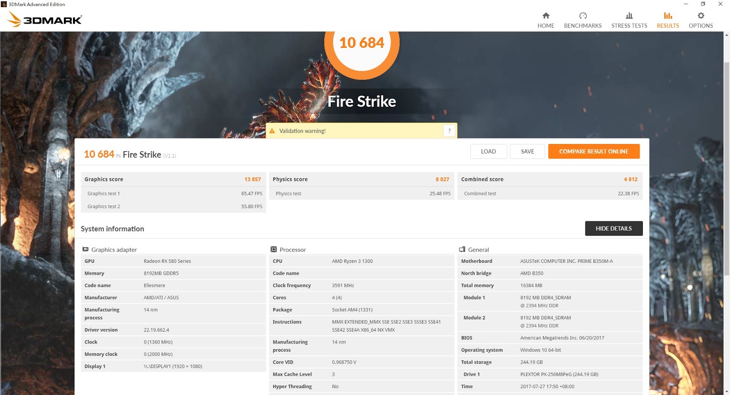The width and height of the screenshot is (730, 395).
Task: Click the Driver version 22.19.662.4 value
Action: pos(156,330)
